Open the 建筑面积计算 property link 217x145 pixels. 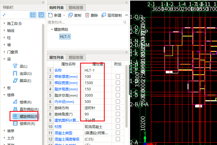(x=67, y=120)
